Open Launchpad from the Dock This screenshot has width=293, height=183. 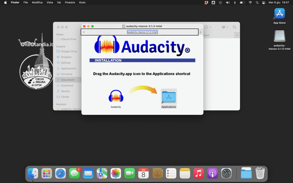pos(47,173)
